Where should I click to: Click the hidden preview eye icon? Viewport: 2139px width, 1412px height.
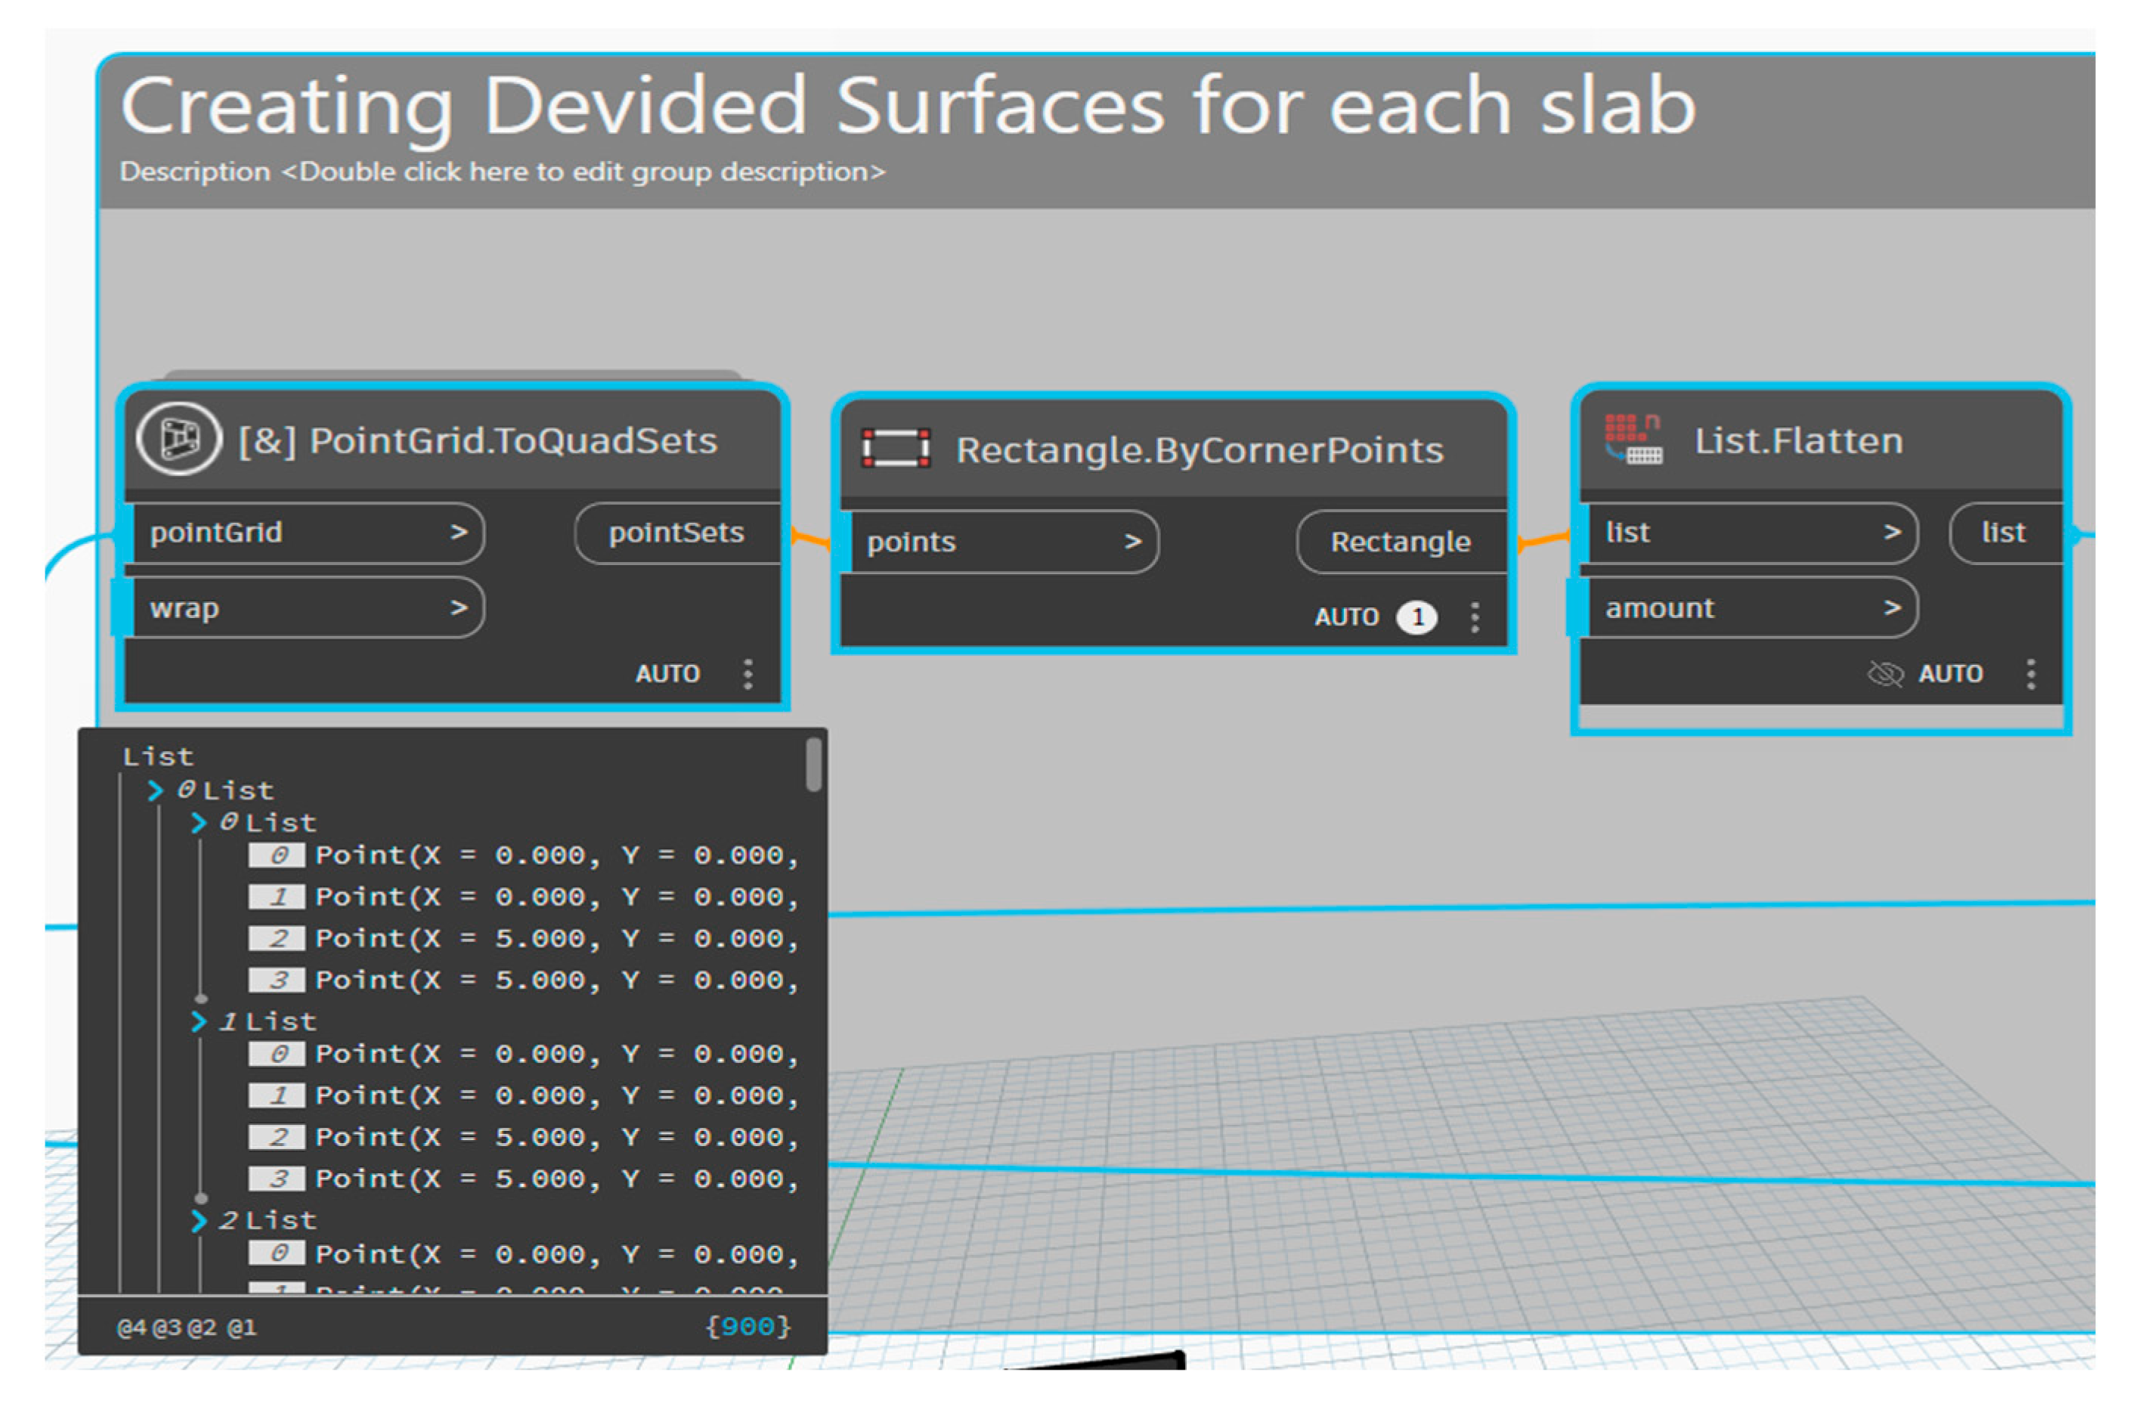pos(1884,674)
